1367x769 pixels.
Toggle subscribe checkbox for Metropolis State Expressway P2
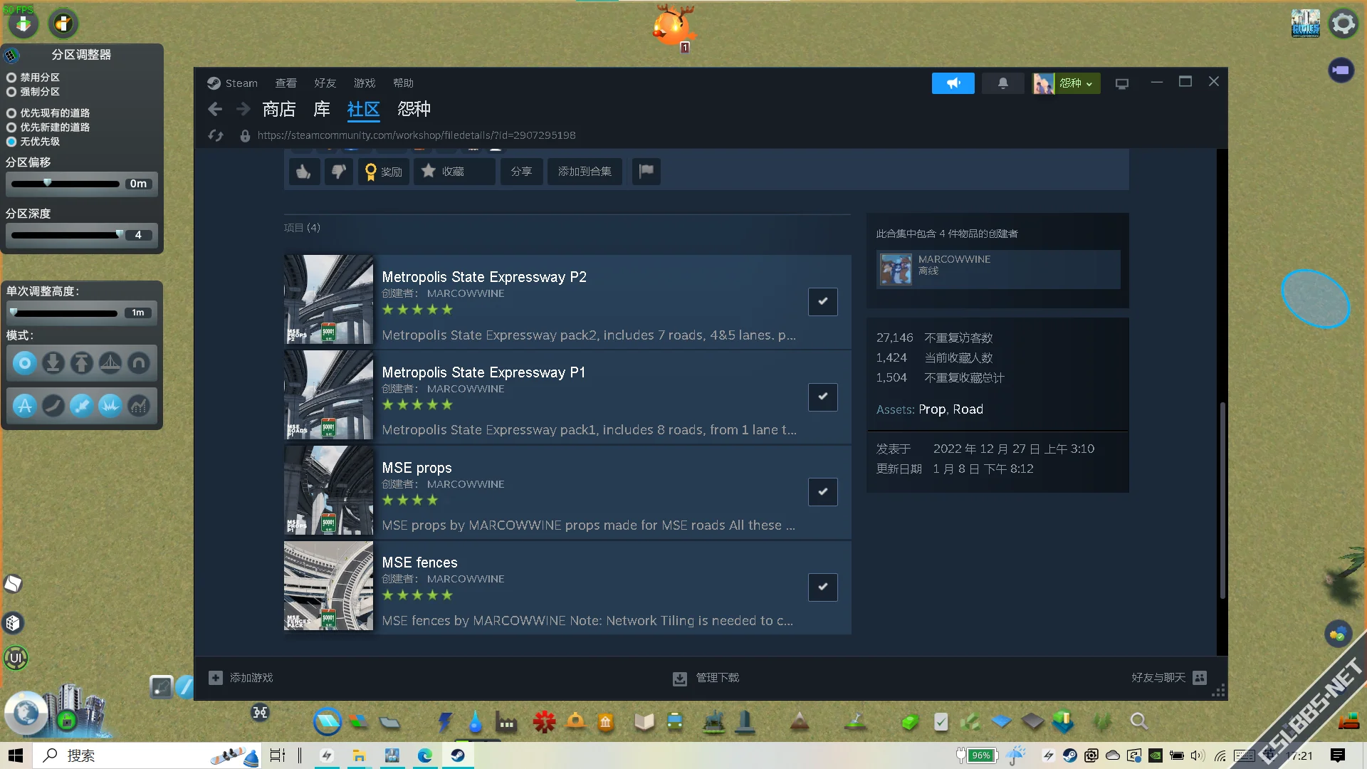(x=823, y=302)
